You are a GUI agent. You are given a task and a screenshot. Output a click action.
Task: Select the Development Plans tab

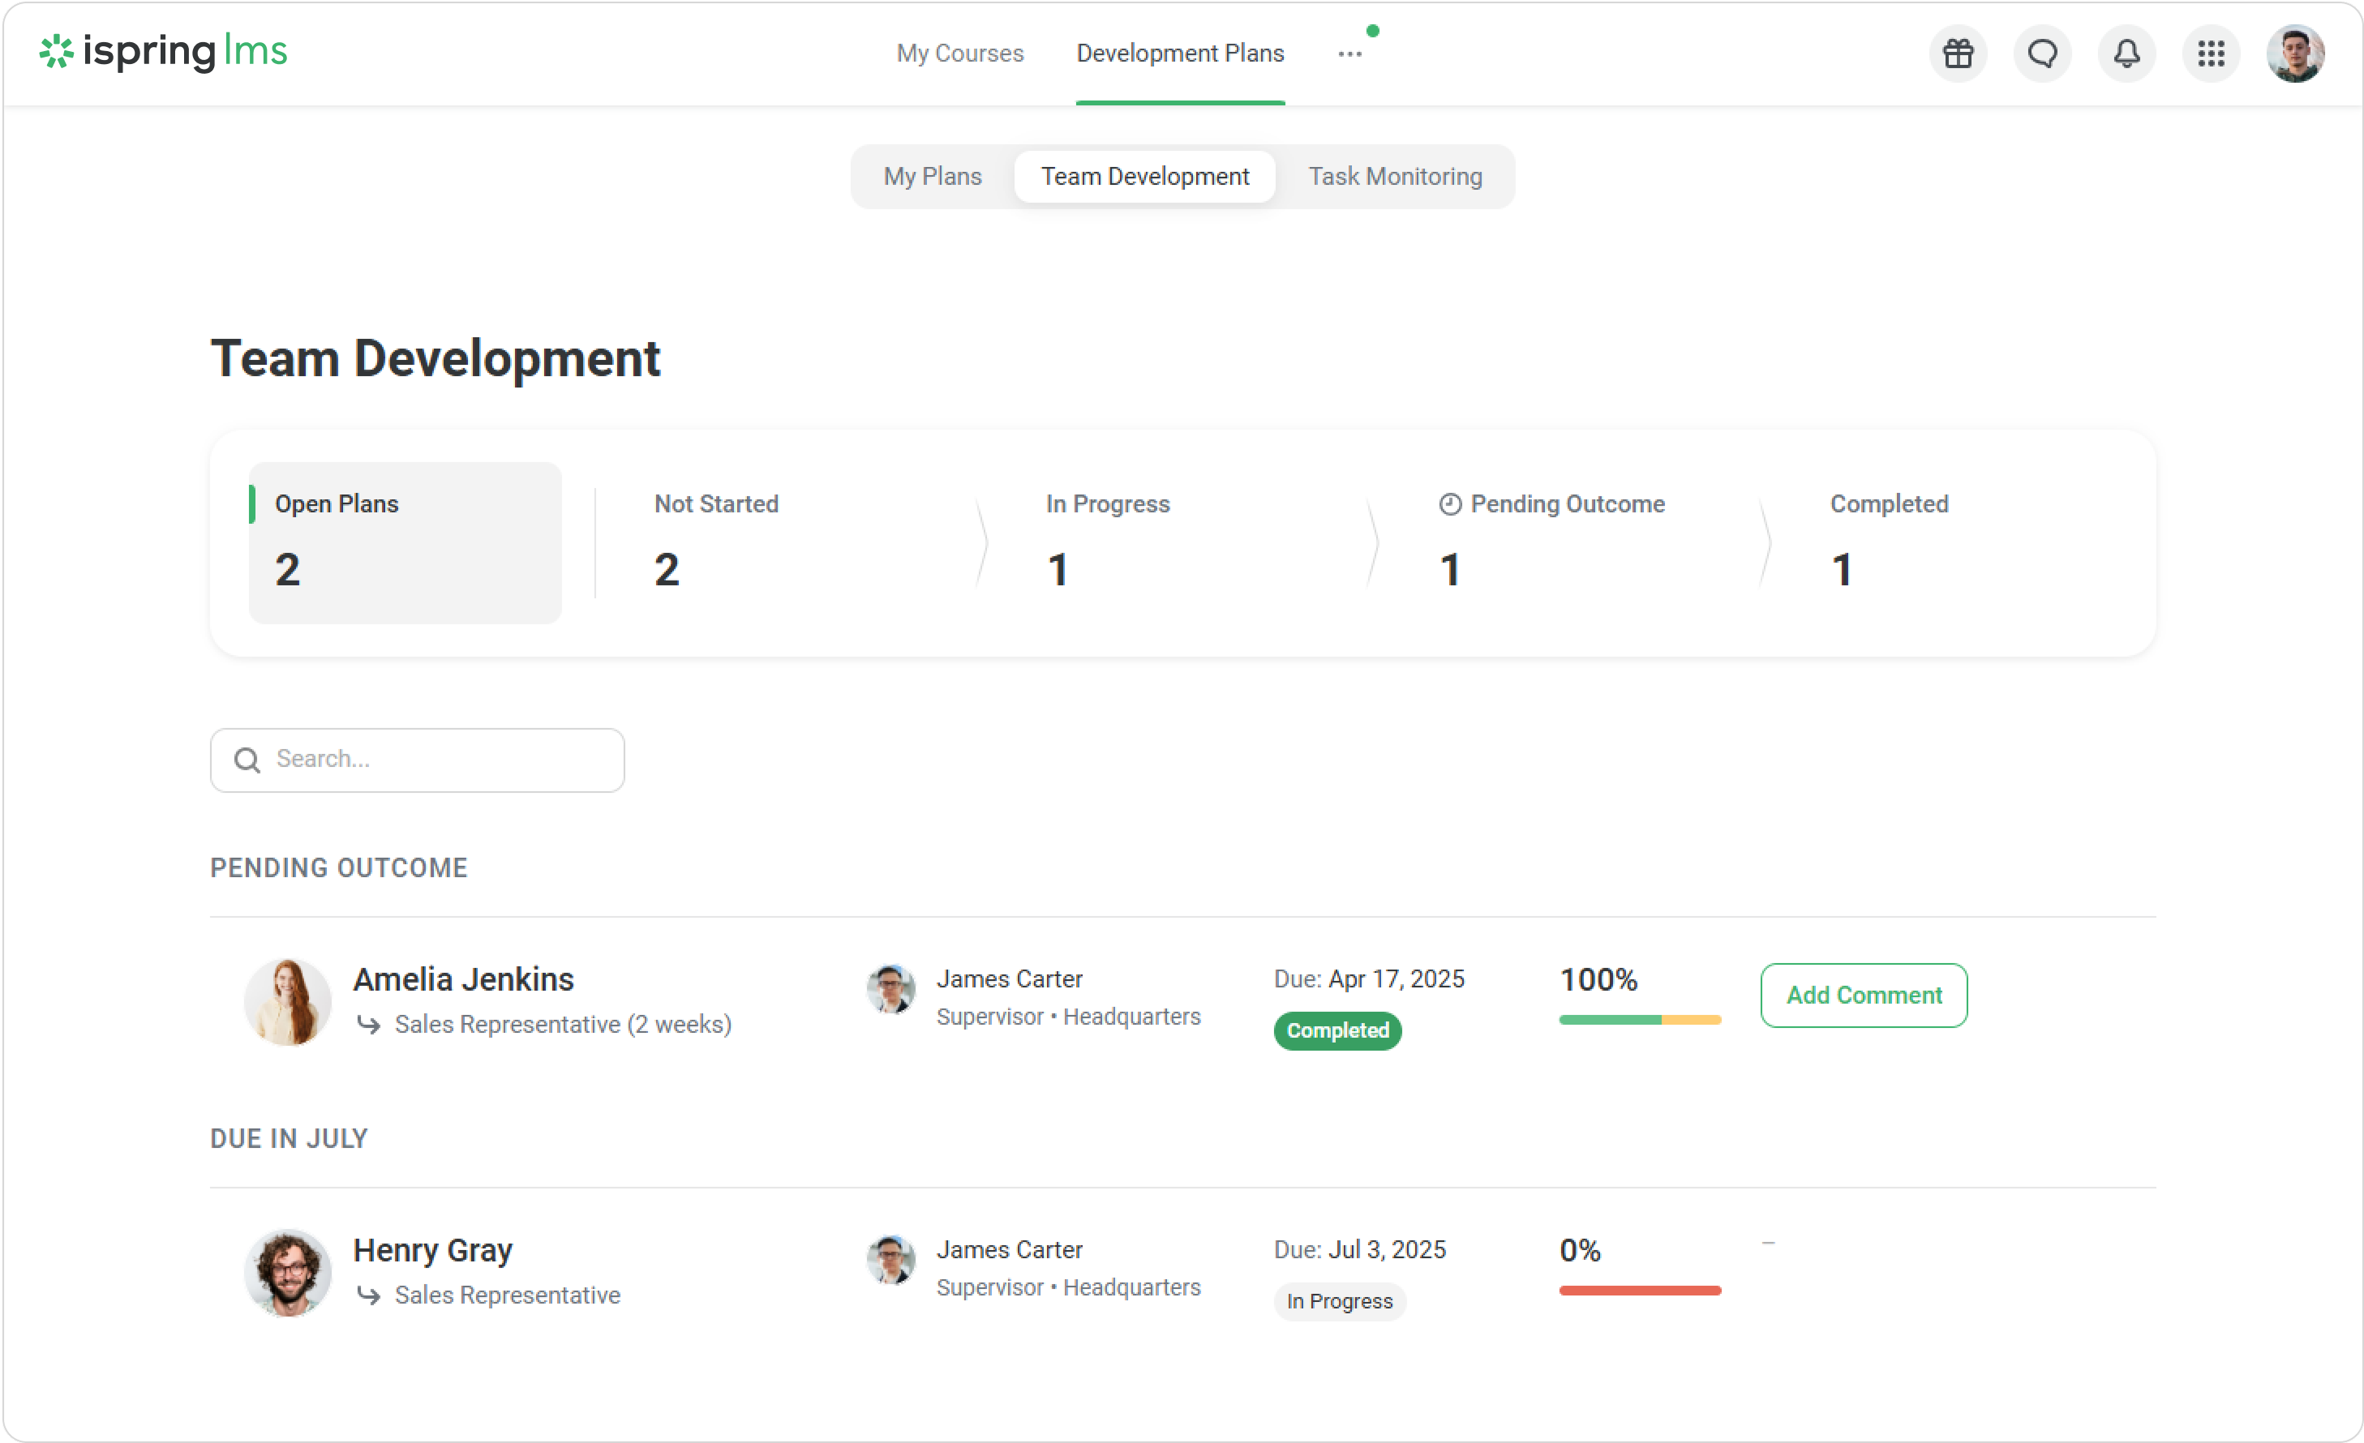tap(1179, 54)
